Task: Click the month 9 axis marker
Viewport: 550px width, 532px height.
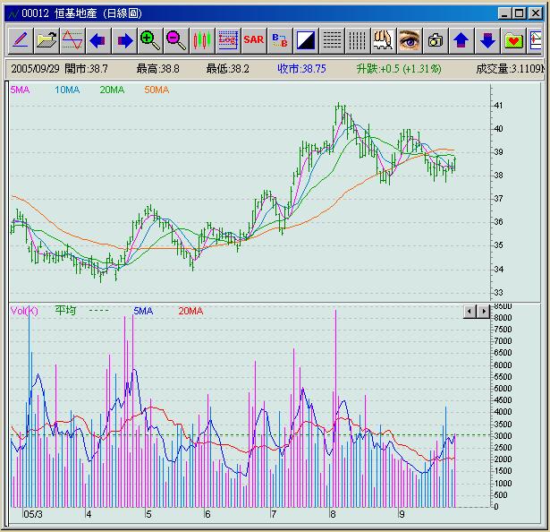Action: [x=402, y=514]
